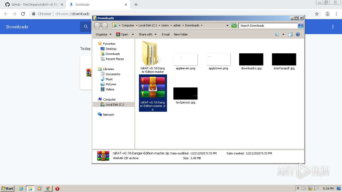Open the Pictures library
This screenshot has width=342, height=192.
click(x=108, y=84)
